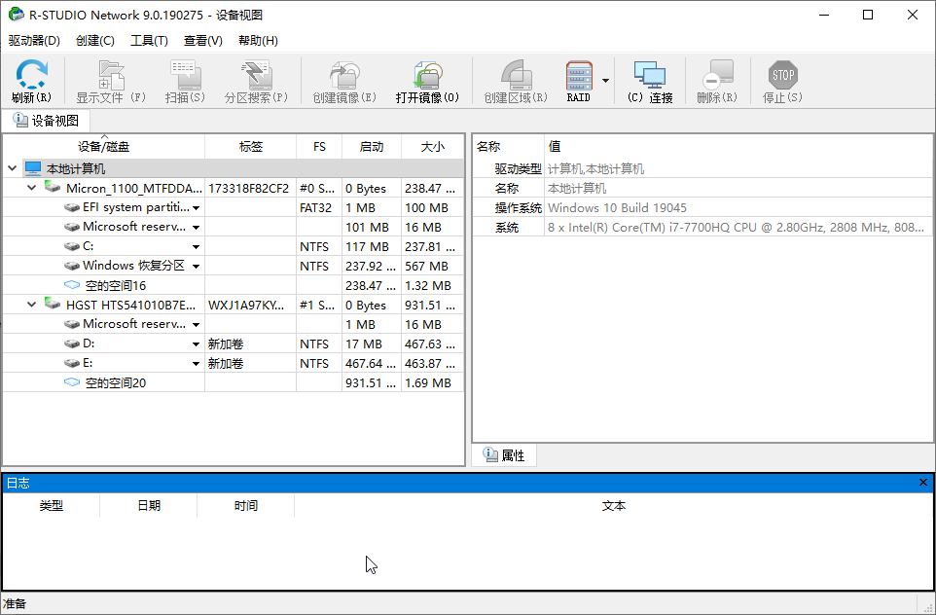Select the D: partition icon

72,344
